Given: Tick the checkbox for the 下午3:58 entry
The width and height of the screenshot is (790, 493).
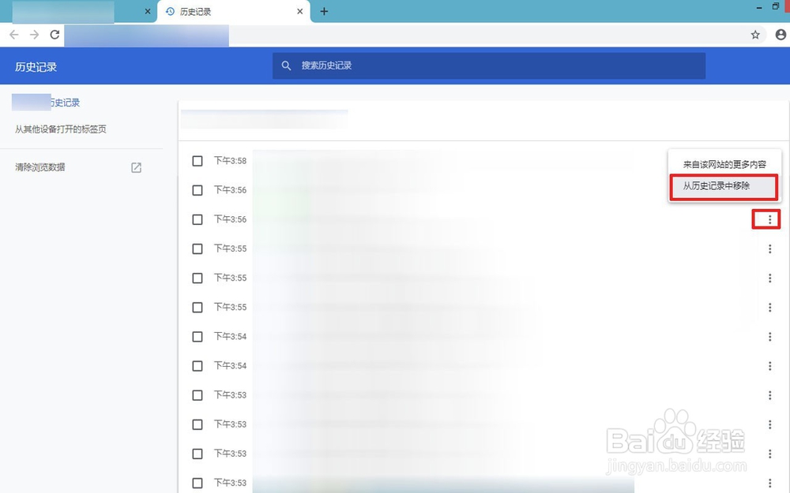Looking at the screenshot, I should pos(197,161).
